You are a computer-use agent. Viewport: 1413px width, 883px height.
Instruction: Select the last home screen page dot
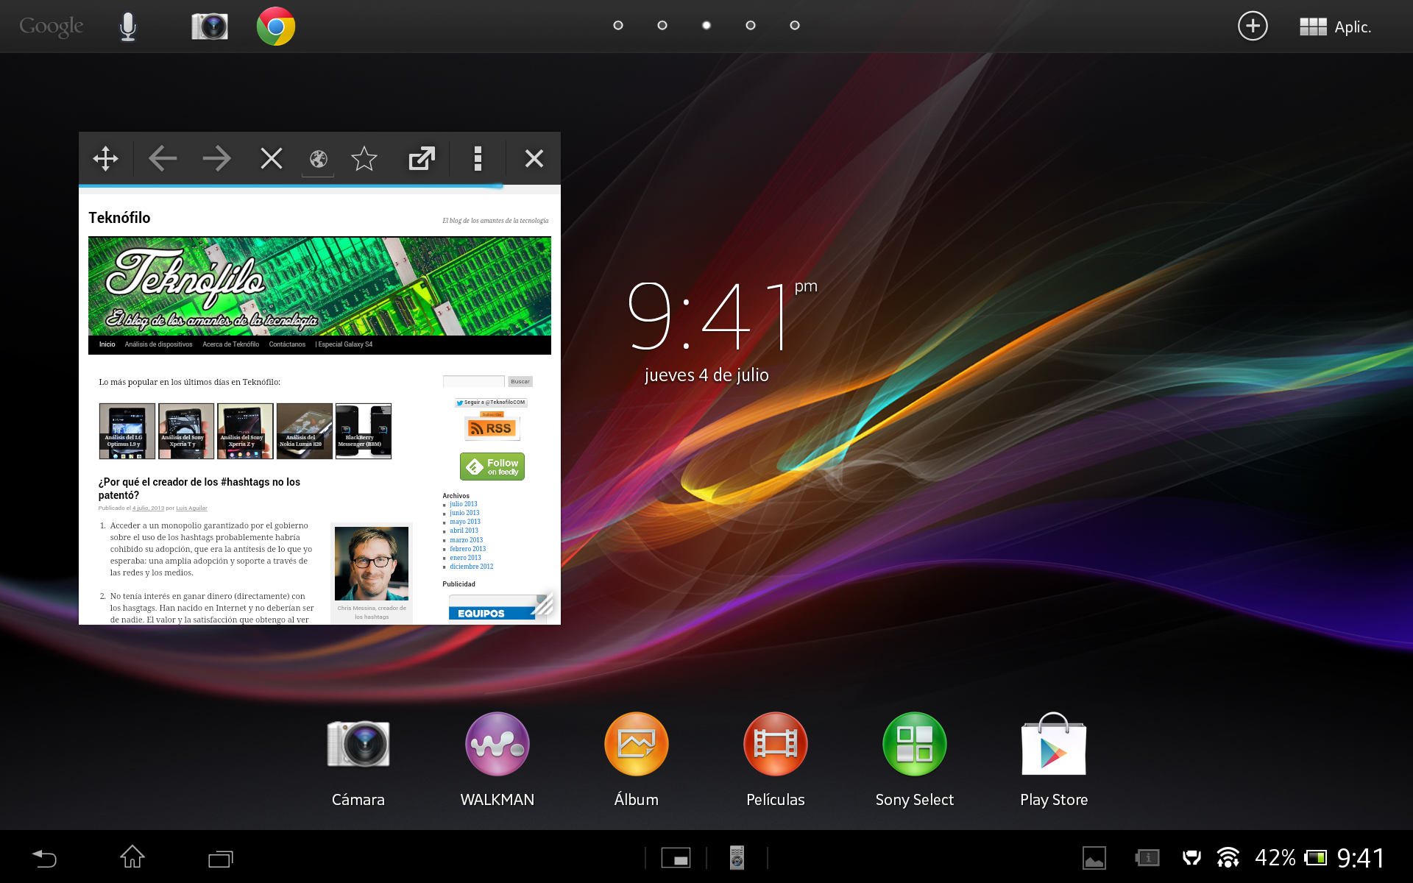(x=795, y=26)
